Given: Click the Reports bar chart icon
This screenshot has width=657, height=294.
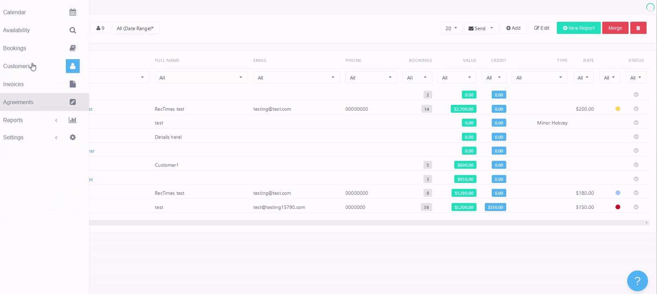Looking at the screenshot, I should pos(73,120).
